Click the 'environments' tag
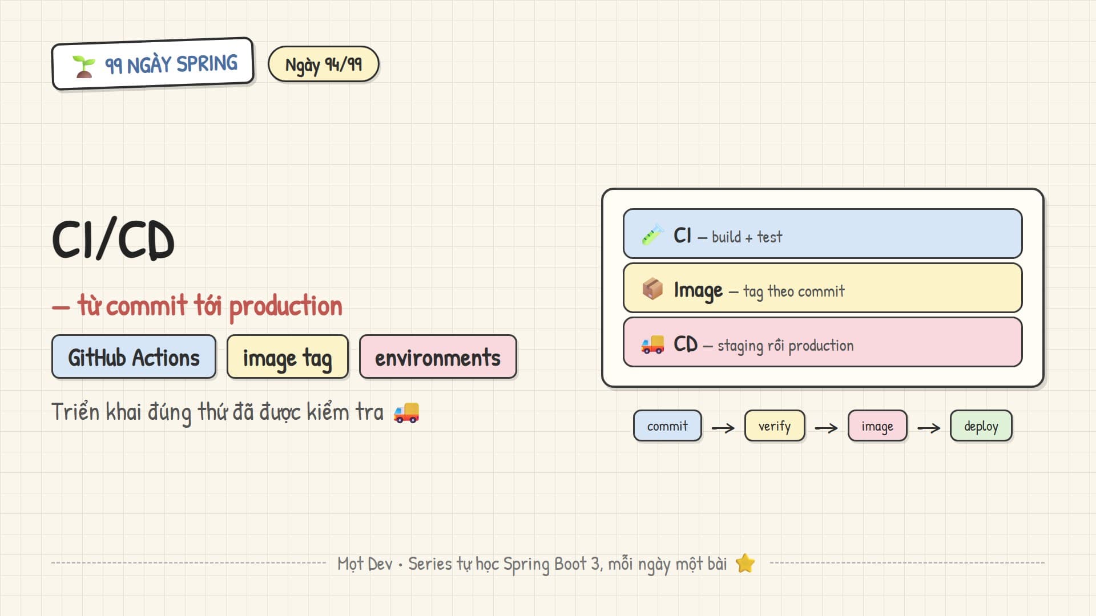This screenshot has width=1096, height=616. tap(438, 357)
